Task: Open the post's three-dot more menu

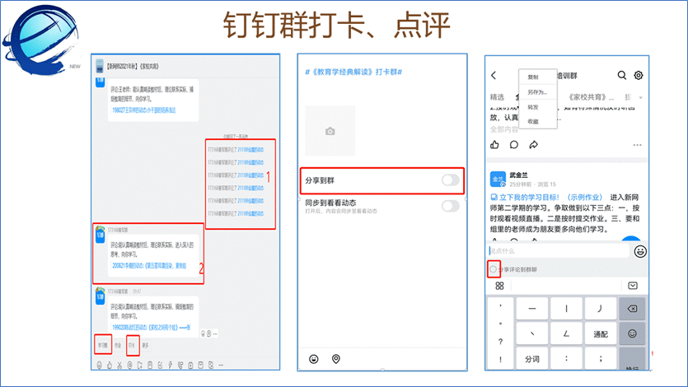Action: click(x=638, y=145)
